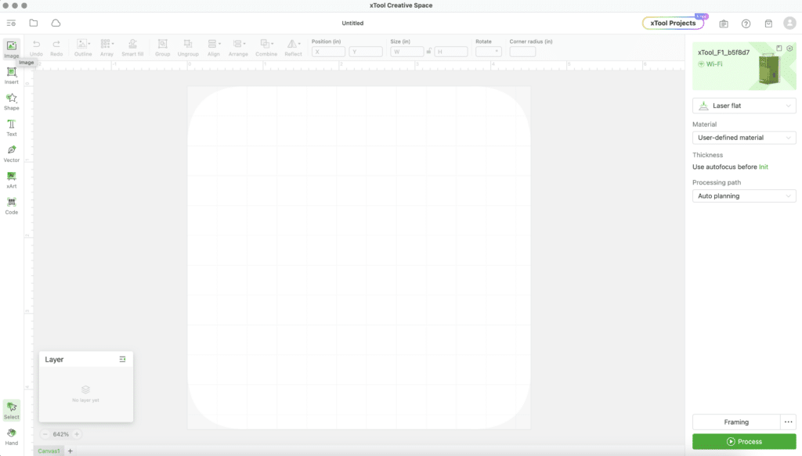Activate the Select cursor tool
Viewport: 802px width, 456px height.
coord(11,410)
